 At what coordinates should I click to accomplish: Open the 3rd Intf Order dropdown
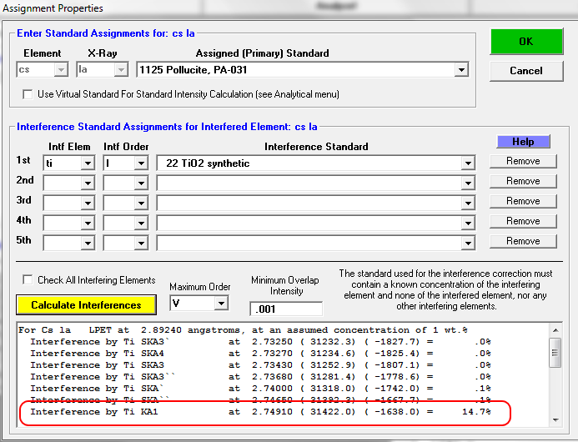coord(141,203)
